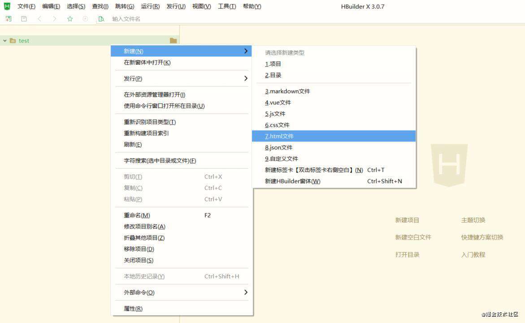Click the file search icon beside the input
This screenshot has width=525, height=323.
(101, 19)
